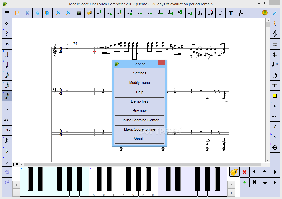
Task: Jump to the first position button
Action: click(x=254, y=182)
